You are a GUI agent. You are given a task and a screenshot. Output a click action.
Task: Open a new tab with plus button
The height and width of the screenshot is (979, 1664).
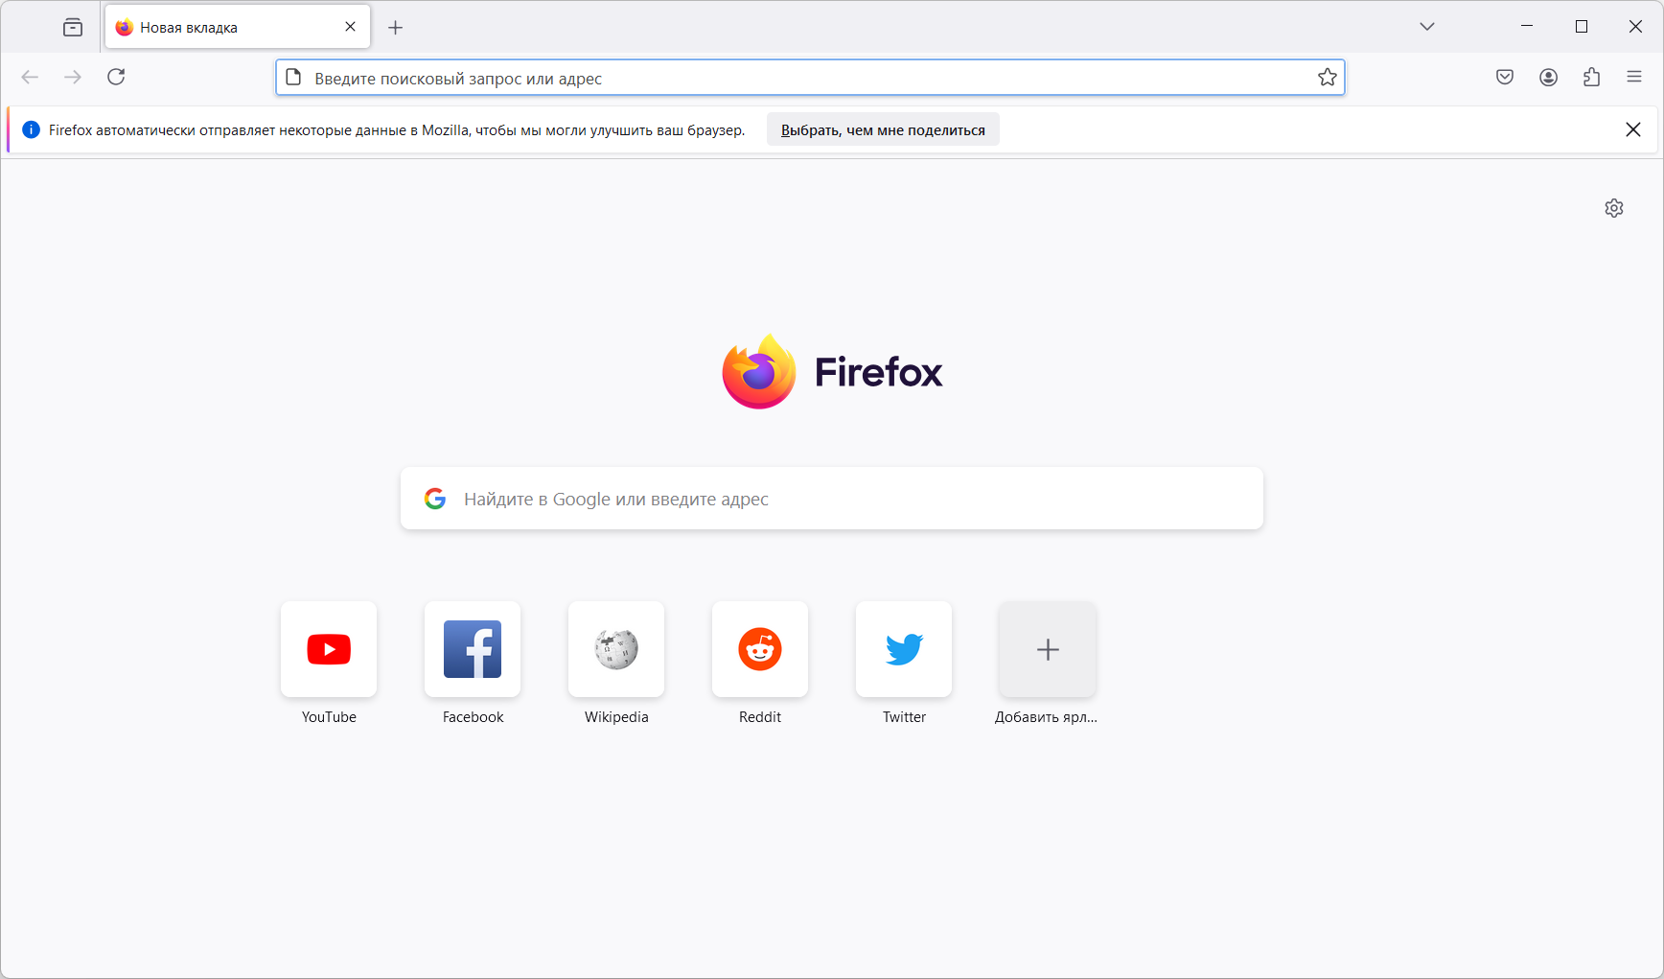click(x=395, y=28)
